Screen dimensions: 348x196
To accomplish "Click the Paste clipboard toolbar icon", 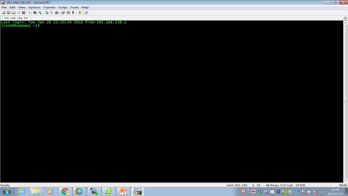I will coord(35,13).
